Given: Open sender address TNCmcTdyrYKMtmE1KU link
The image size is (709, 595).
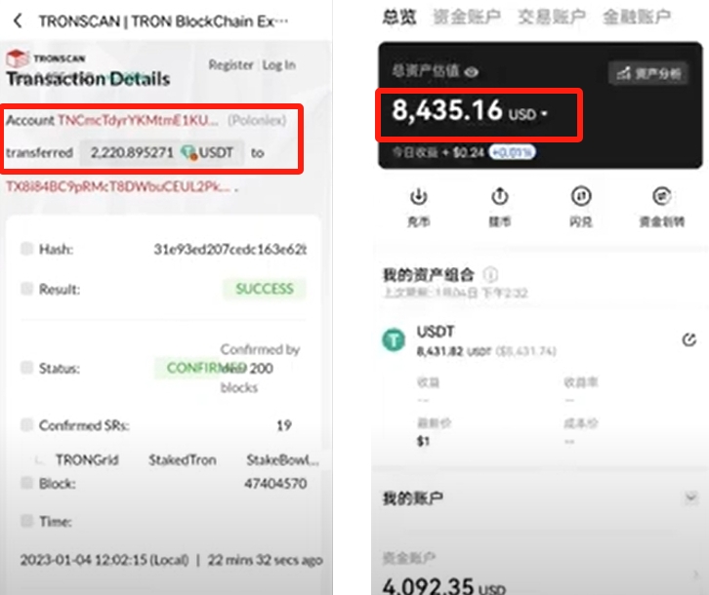Looking at the screenshot, I should [138, 120].
